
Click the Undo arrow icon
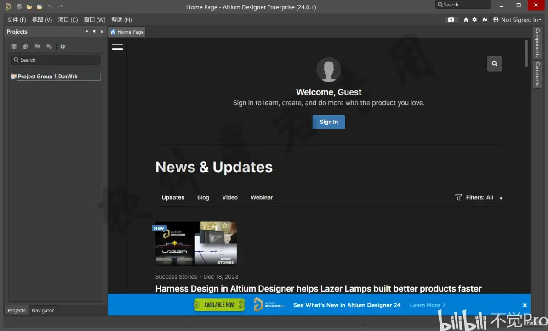tap(50, 6)
